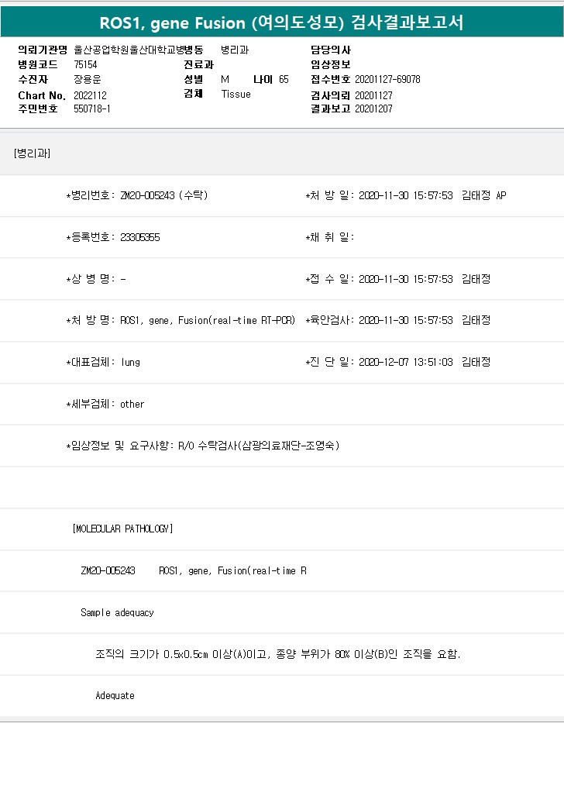Screen dimensions: 564x806
Task: Click the specimen type Tissue value
Action: (x=236, y=94)
